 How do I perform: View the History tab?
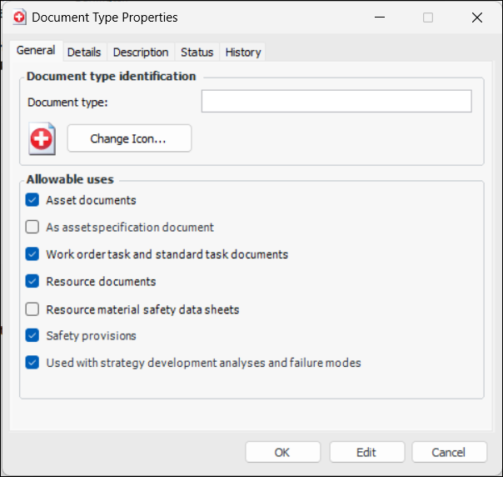click(243, 52)
